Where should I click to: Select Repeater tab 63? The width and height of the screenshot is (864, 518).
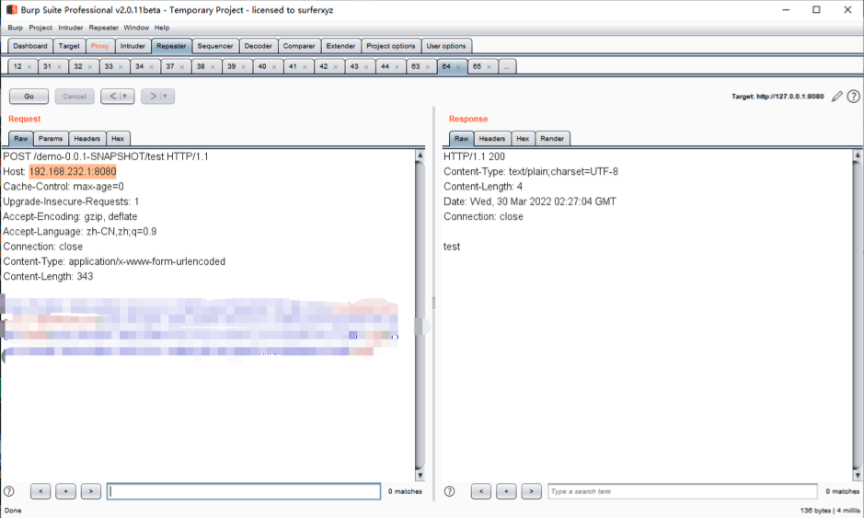coord(416,66)
